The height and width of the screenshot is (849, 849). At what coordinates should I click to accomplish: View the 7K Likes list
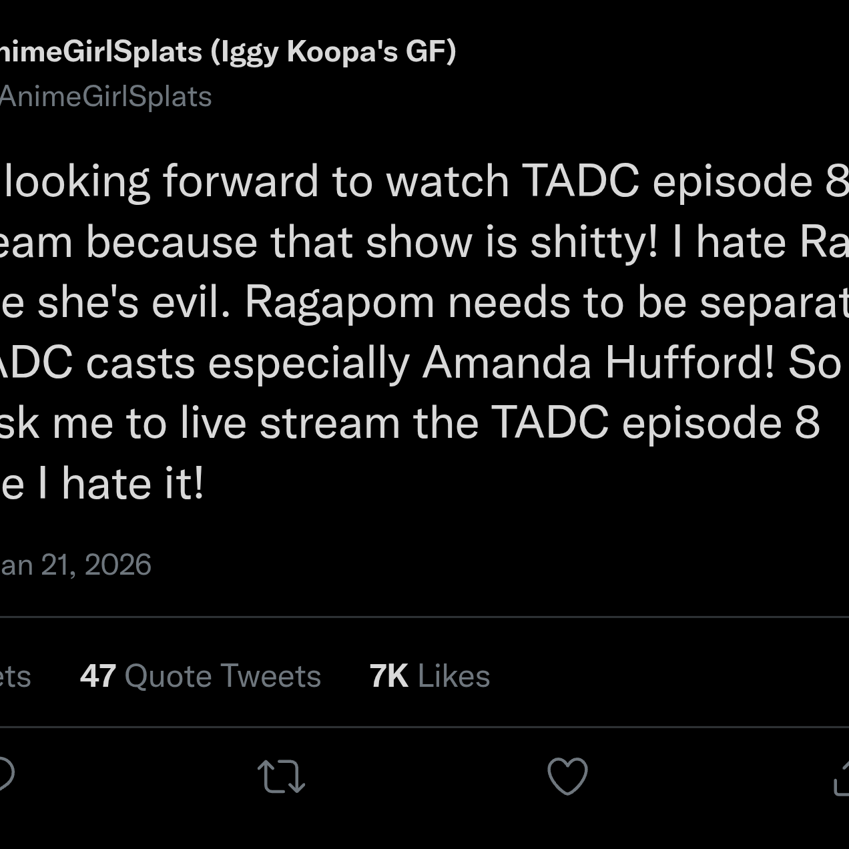coord(430,675)
